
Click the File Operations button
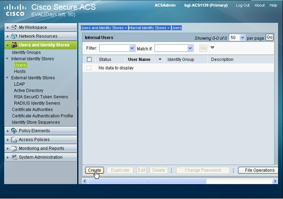tap(258, 170)
